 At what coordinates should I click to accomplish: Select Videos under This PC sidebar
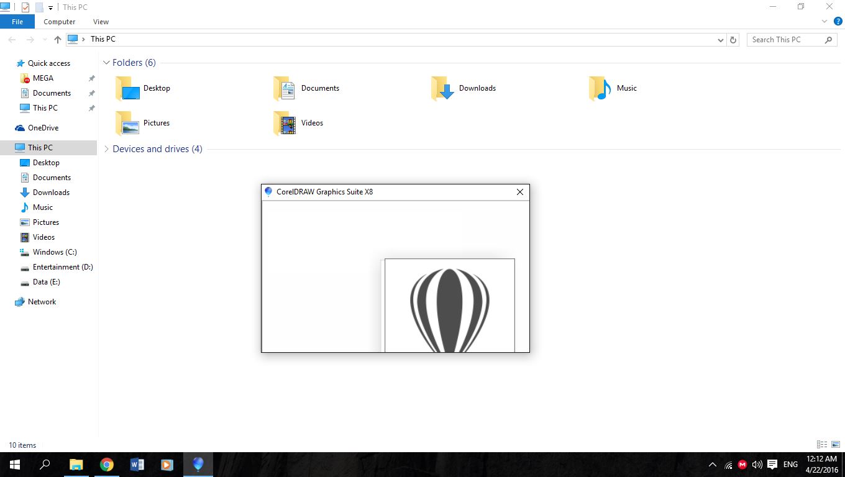click(x=43, y=237)
